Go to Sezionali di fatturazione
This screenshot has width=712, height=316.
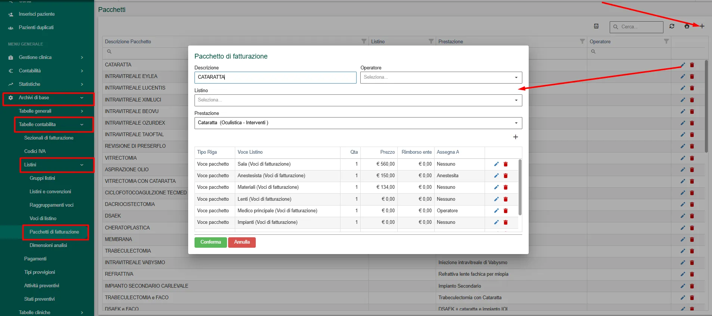point(49,138)
